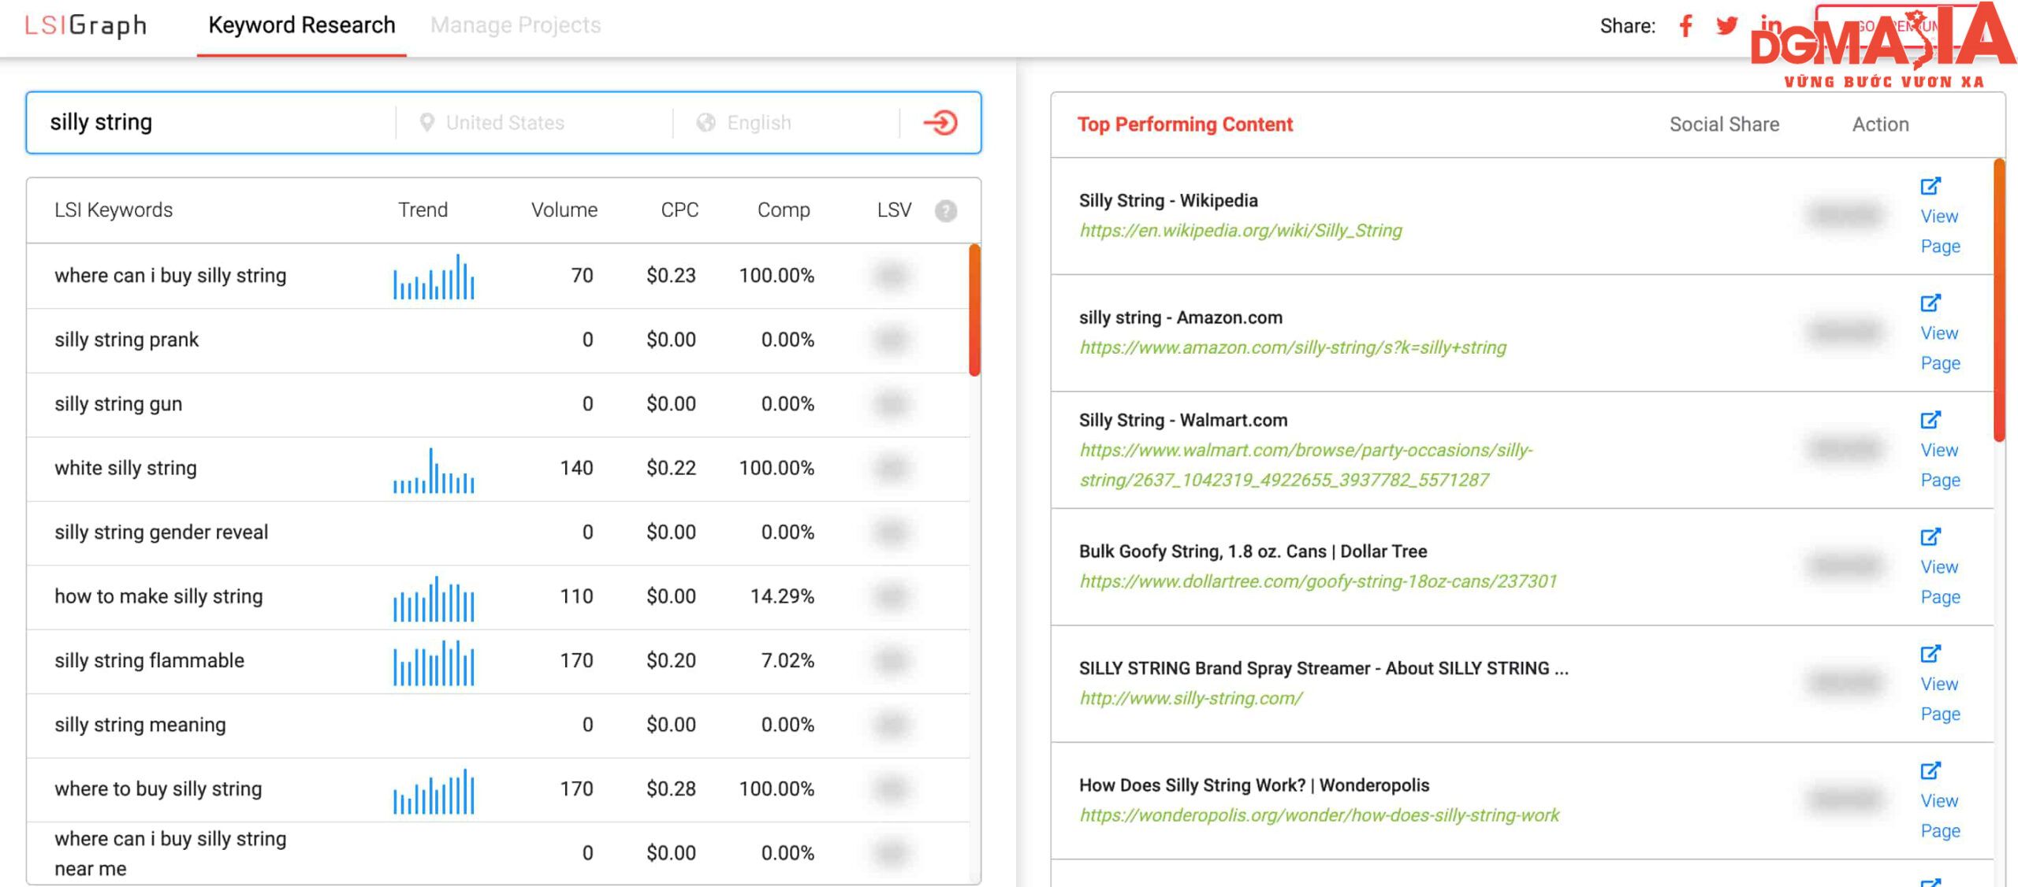The image size is (2018, 887).
Task: Select 'silly string gun' keyword
Action: pos(118,403)
